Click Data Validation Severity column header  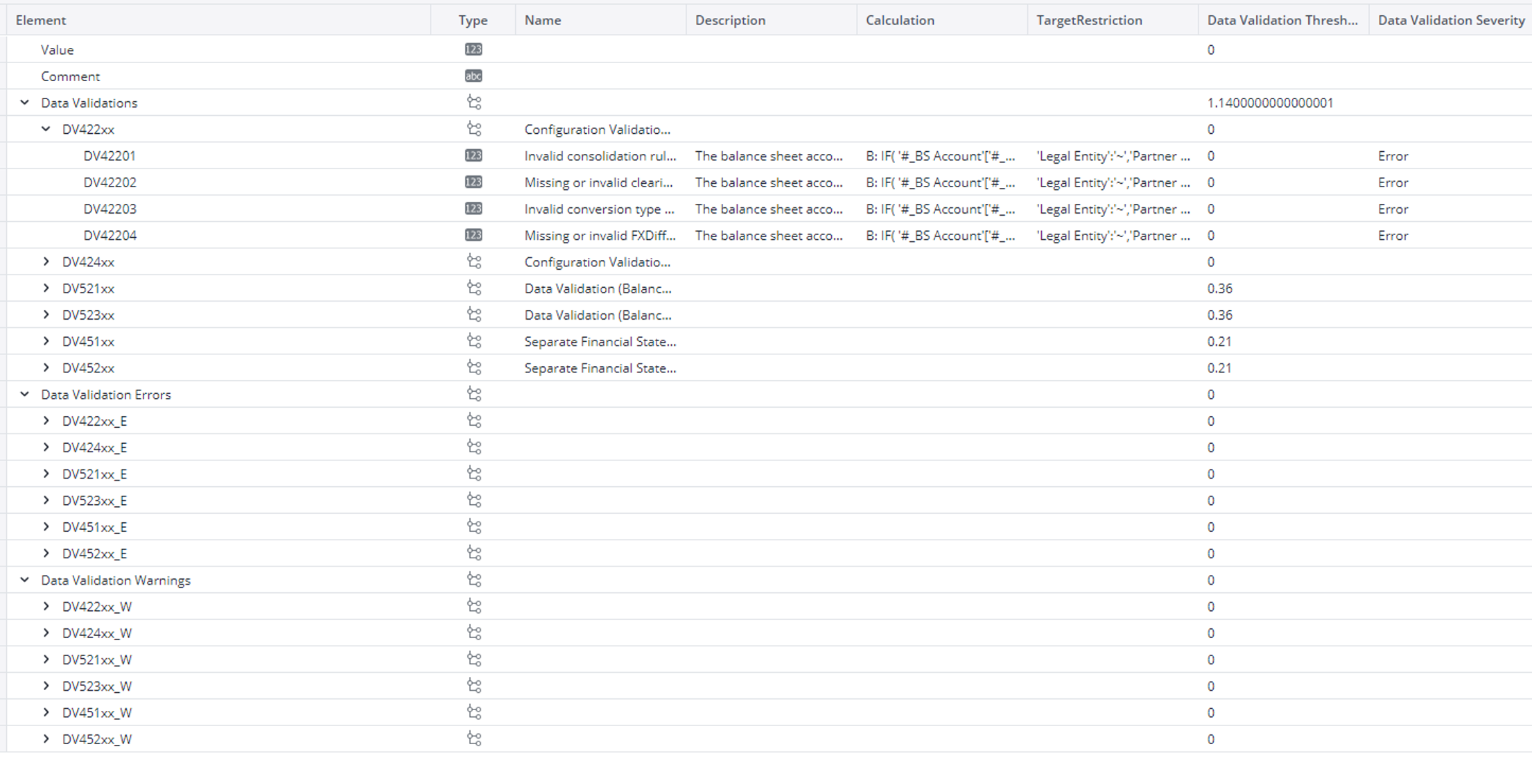click(1451, 20)
